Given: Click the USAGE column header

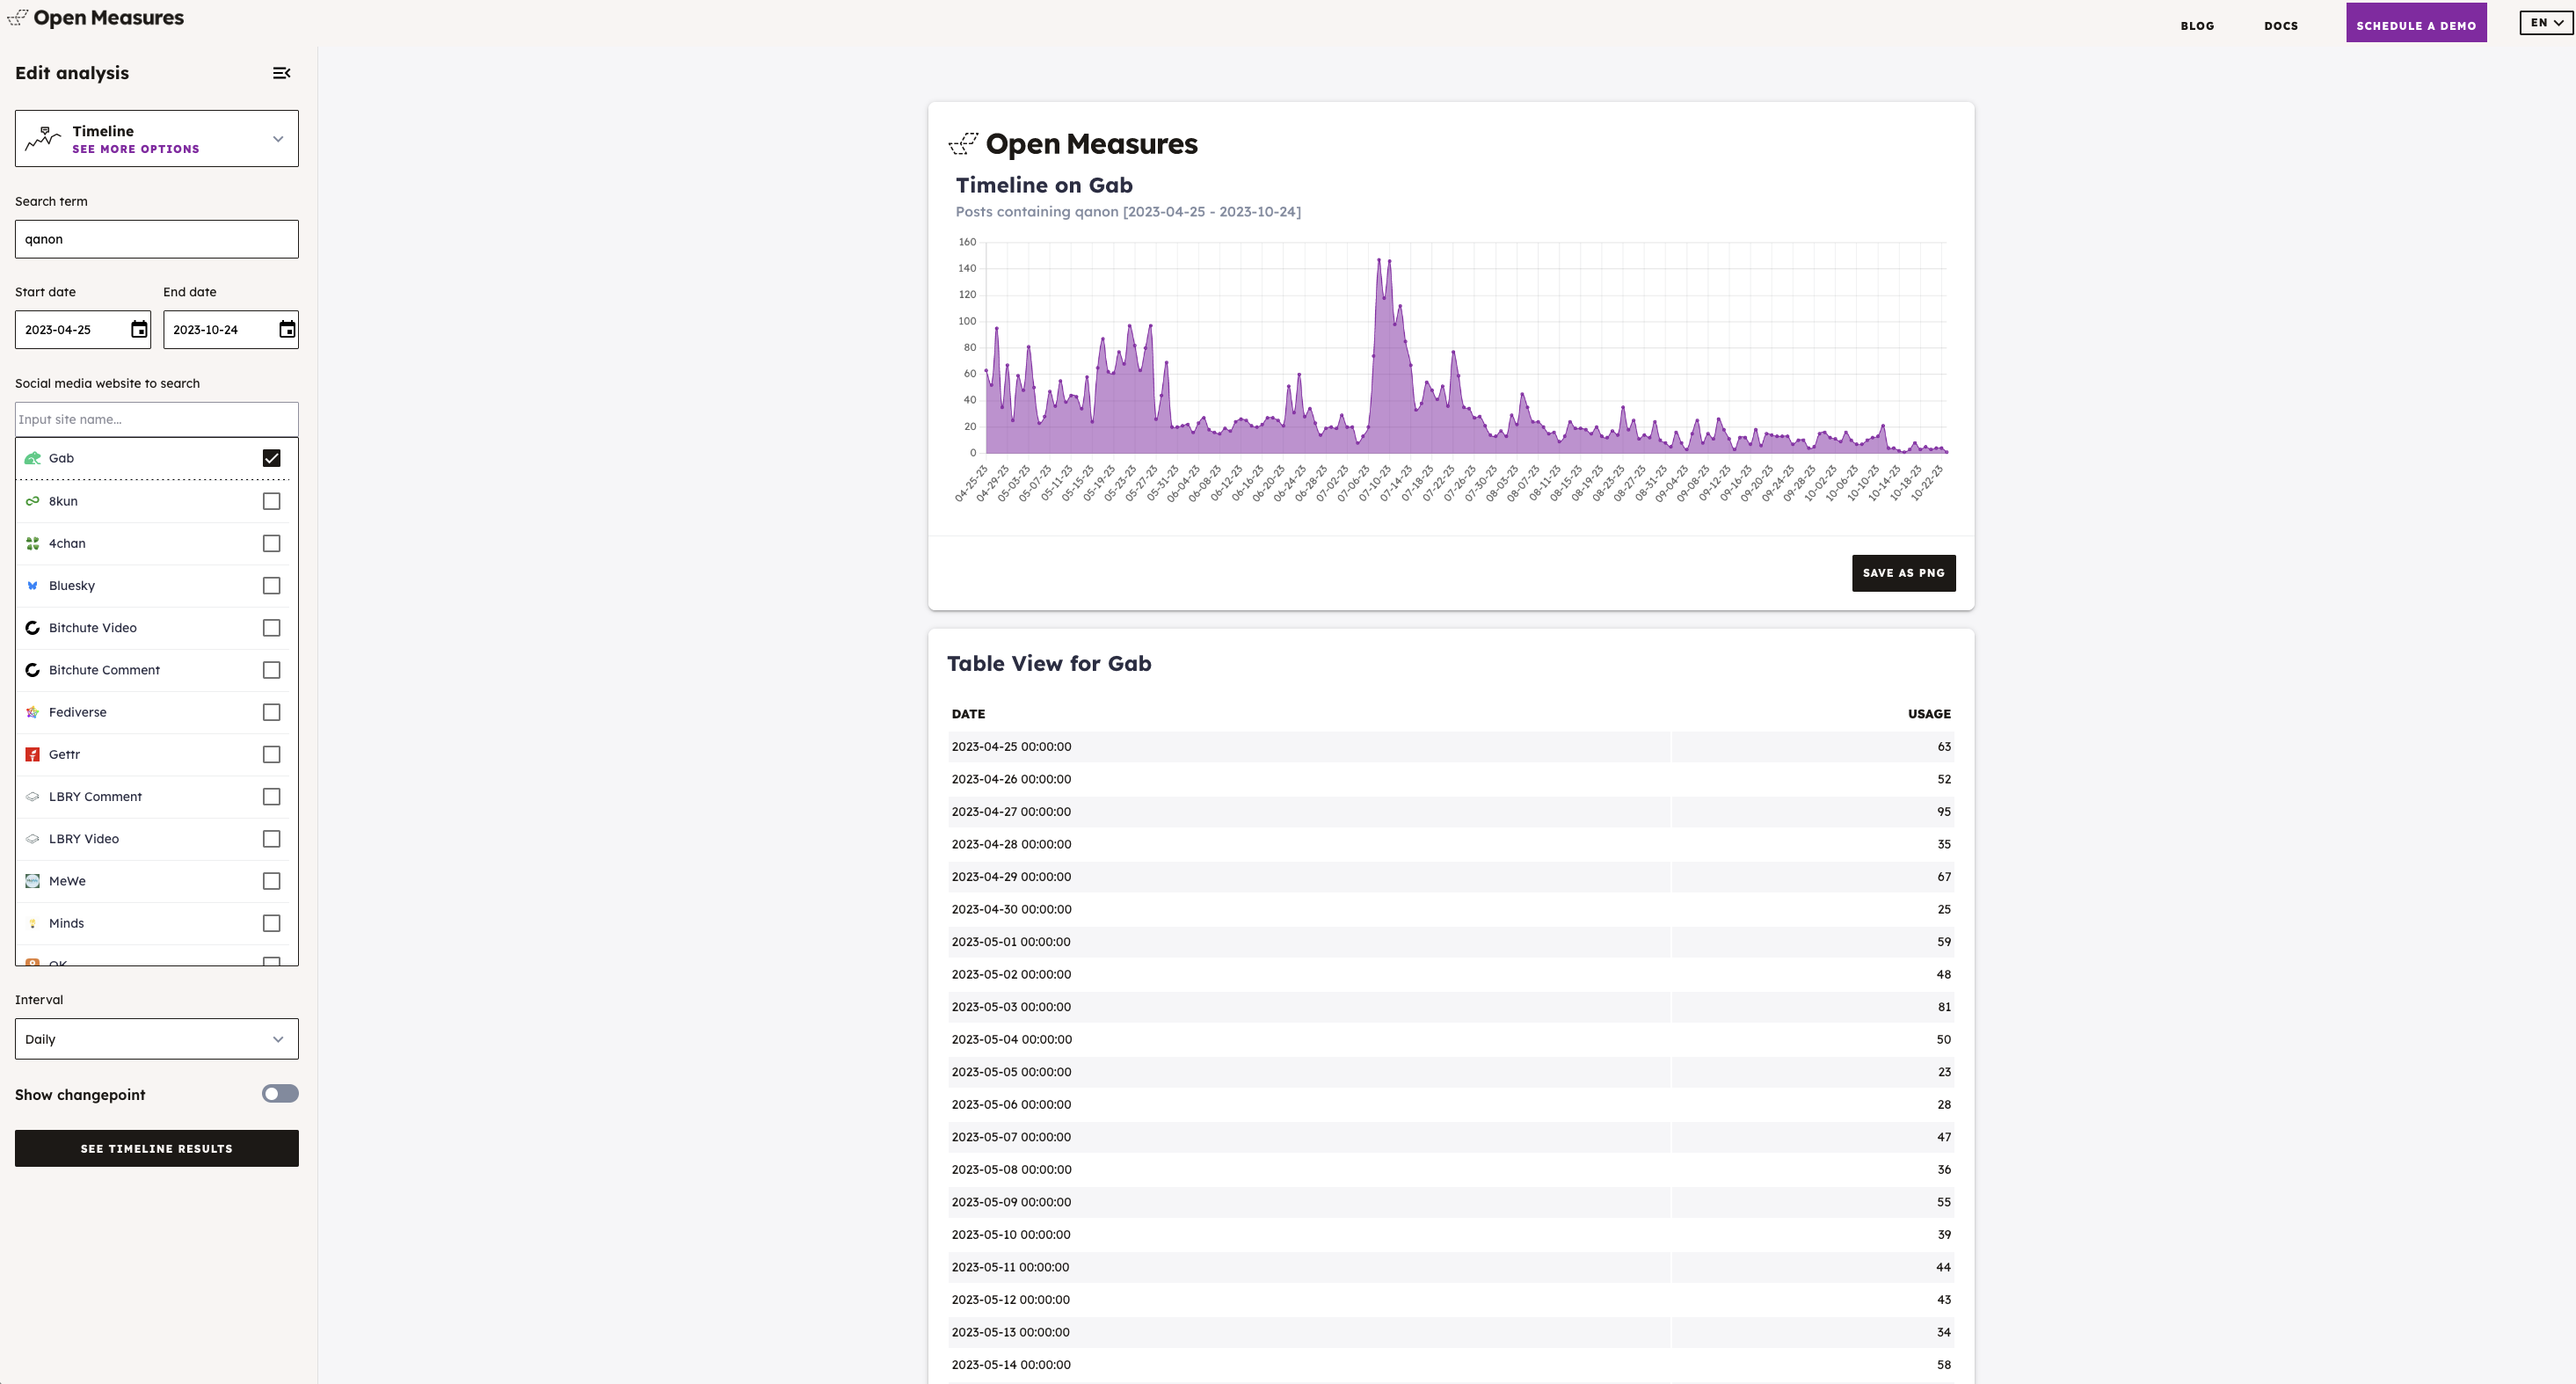Looking at the screenshot, I should pyautogui.click(x=1929, y=714).
